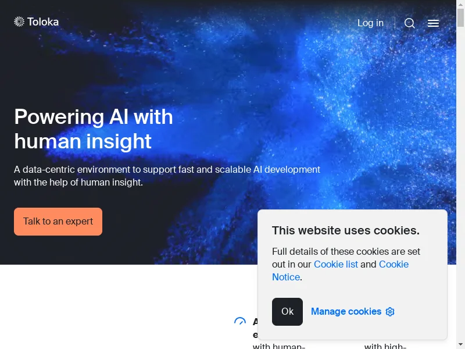
Task: Click the scrollbar down arrow
Action: click(x=460, y=346)
